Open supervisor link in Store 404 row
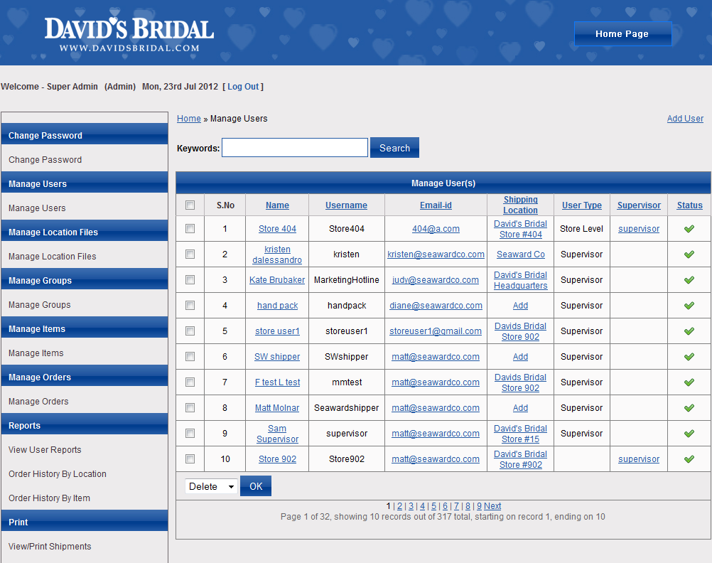 click(x=638, y=229)
